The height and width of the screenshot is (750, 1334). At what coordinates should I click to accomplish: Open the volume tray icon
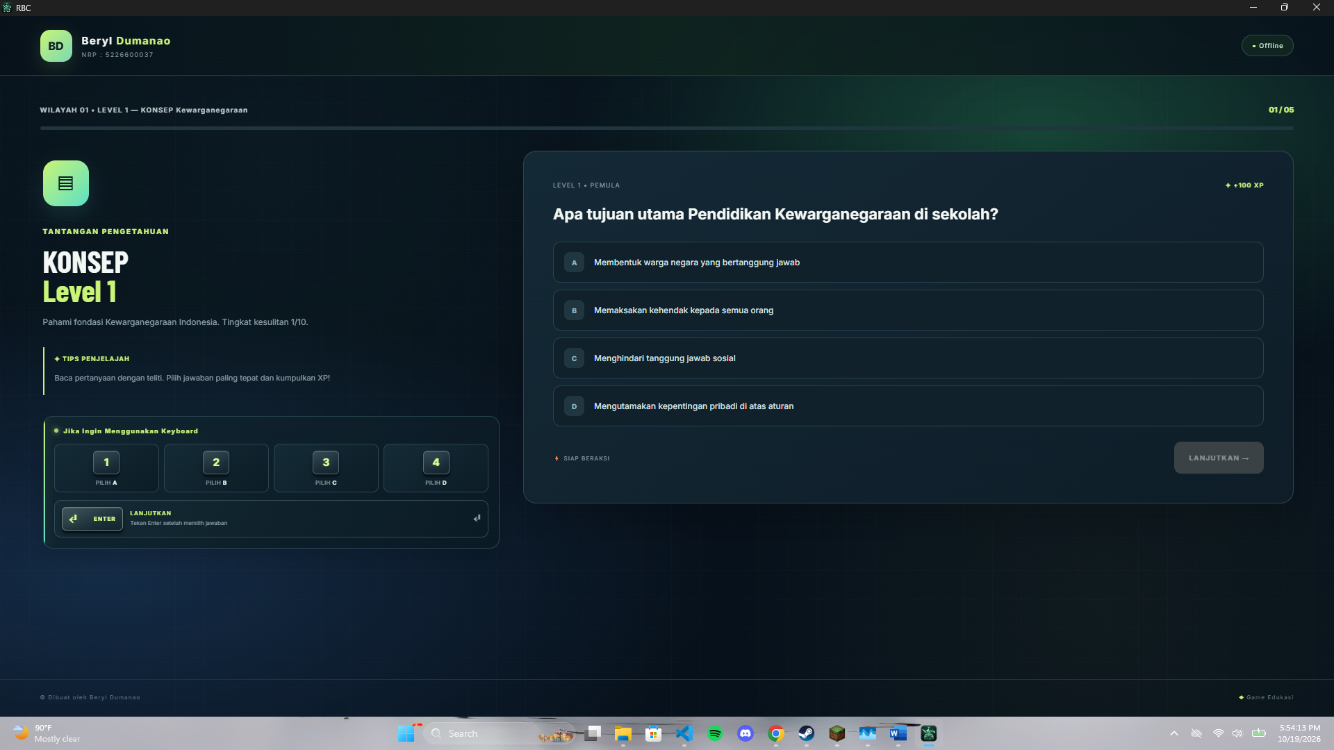pos(1237,733)
